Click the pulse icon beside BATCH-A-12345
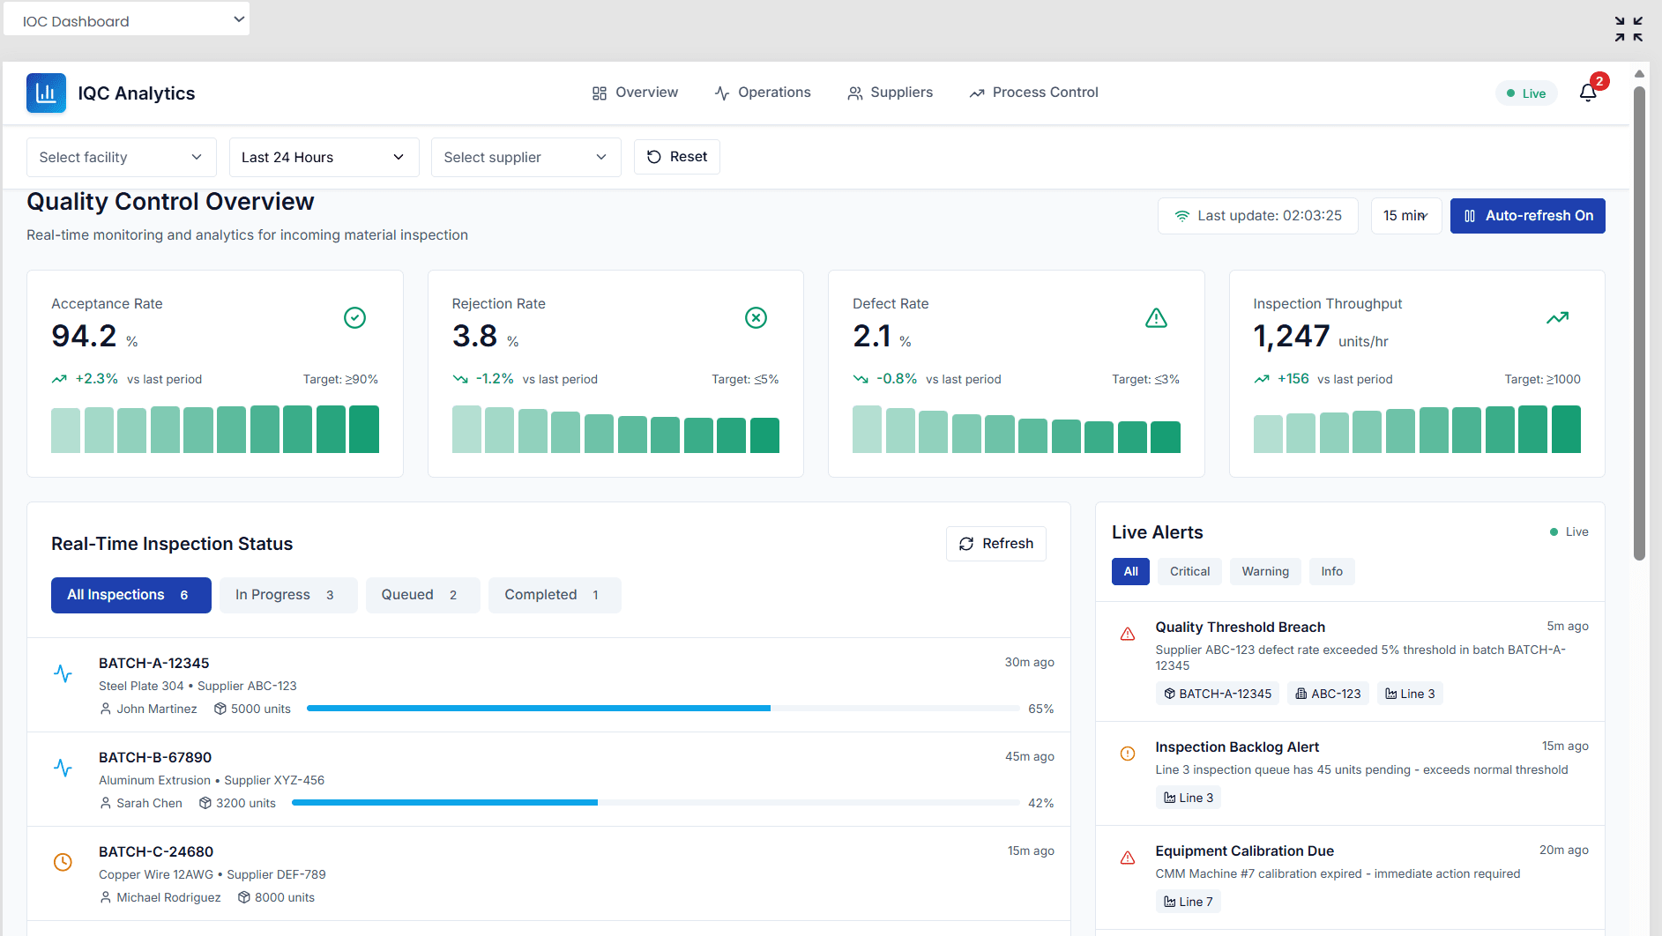Image resolution: width=1662 pixels, height=936 pixels. pos(63,673)
